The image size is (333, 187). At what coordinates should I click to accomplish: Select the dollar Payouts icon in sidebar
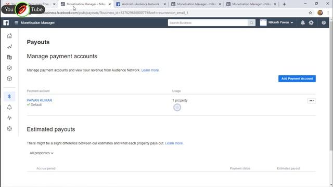[9, 97]
